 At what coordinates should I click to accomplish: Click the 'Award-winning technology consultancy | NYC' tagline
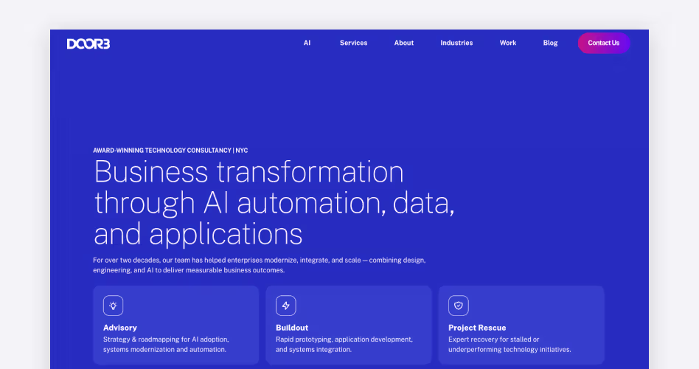click(x=170, y=151)
